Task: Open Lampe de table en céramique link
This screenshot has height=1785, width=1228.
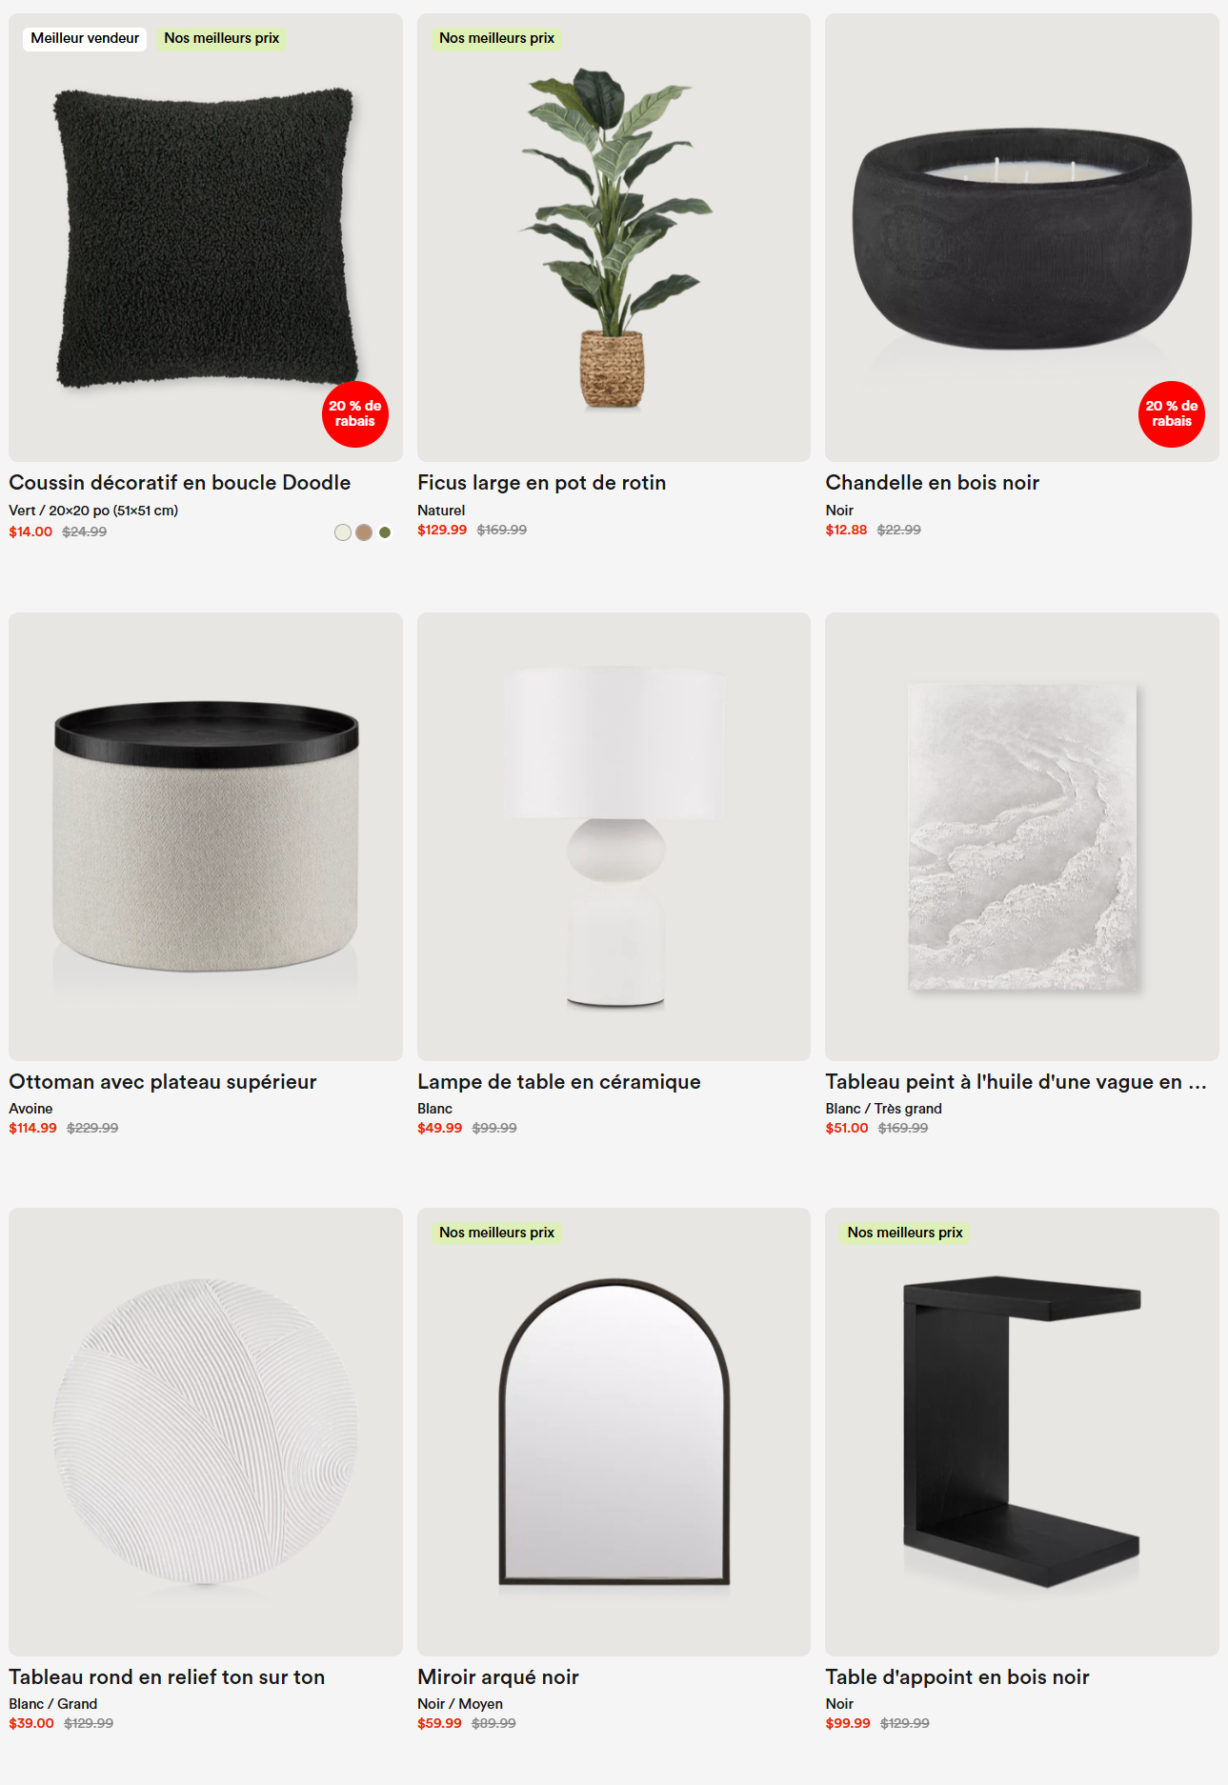Action: [x=559, y=1082]
